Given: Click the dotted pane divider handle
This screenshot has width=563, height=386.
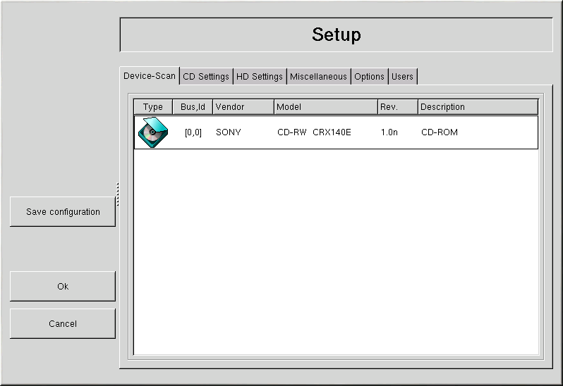Looking at the screenshot, I should click(x=117, y=194).
